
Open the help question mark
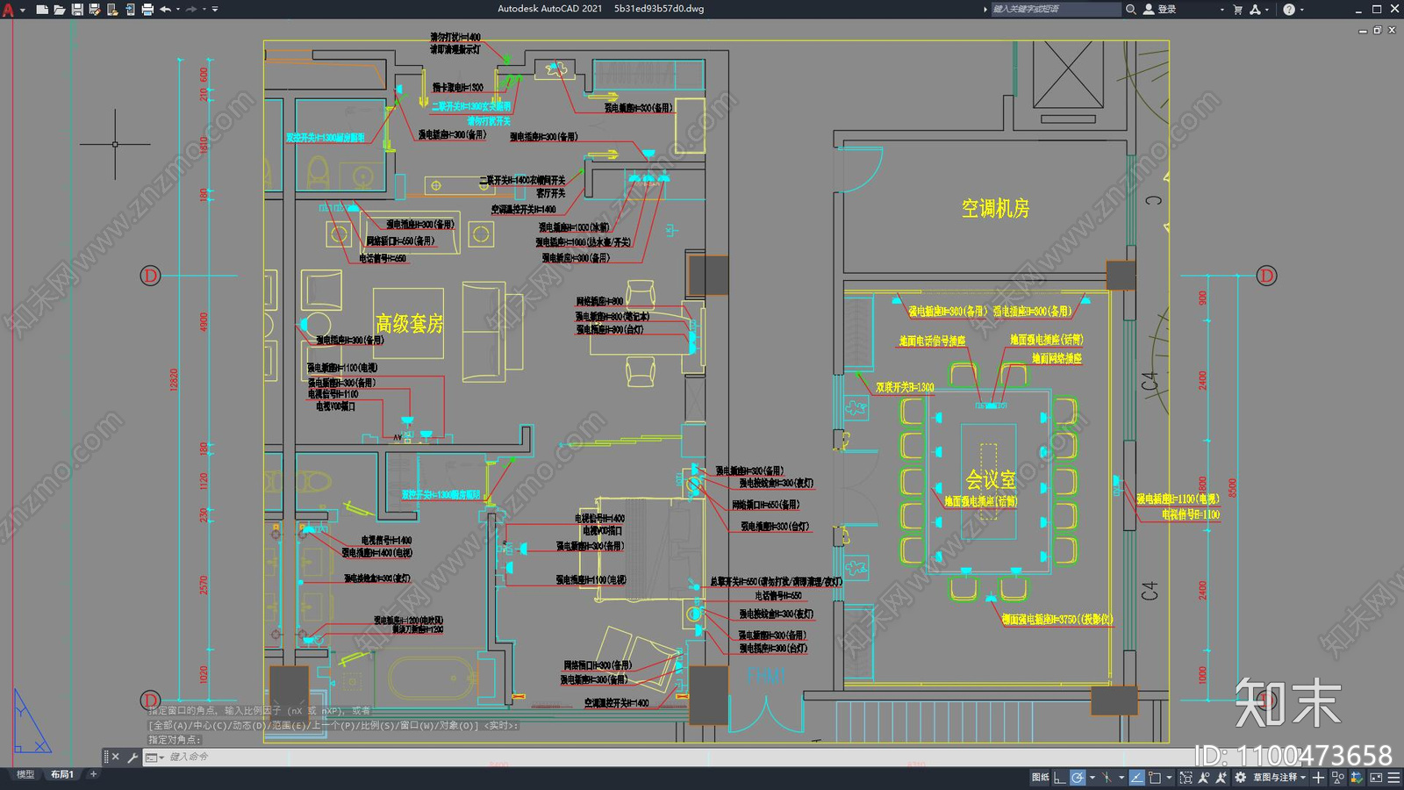[1289, 10]
